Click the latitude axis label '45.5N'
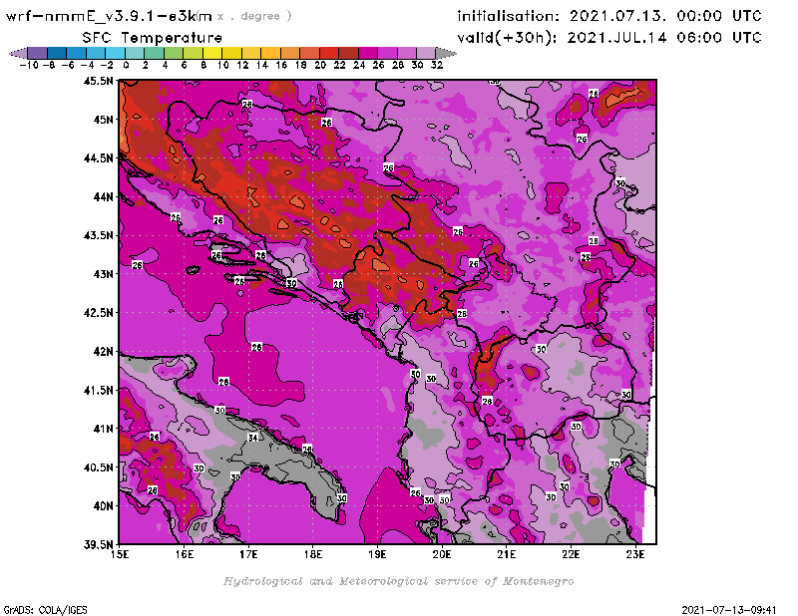This screenshot has width=798, height=616. 98,81
